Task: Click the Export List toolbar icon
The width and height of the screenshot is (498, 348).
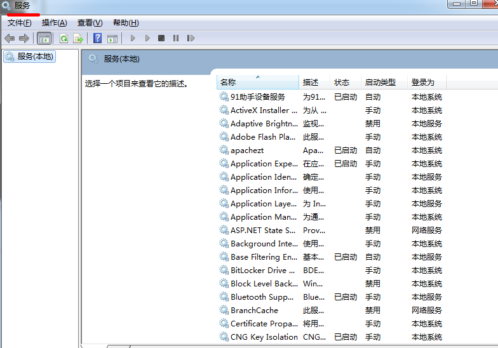Action: (x=77, y=38)
